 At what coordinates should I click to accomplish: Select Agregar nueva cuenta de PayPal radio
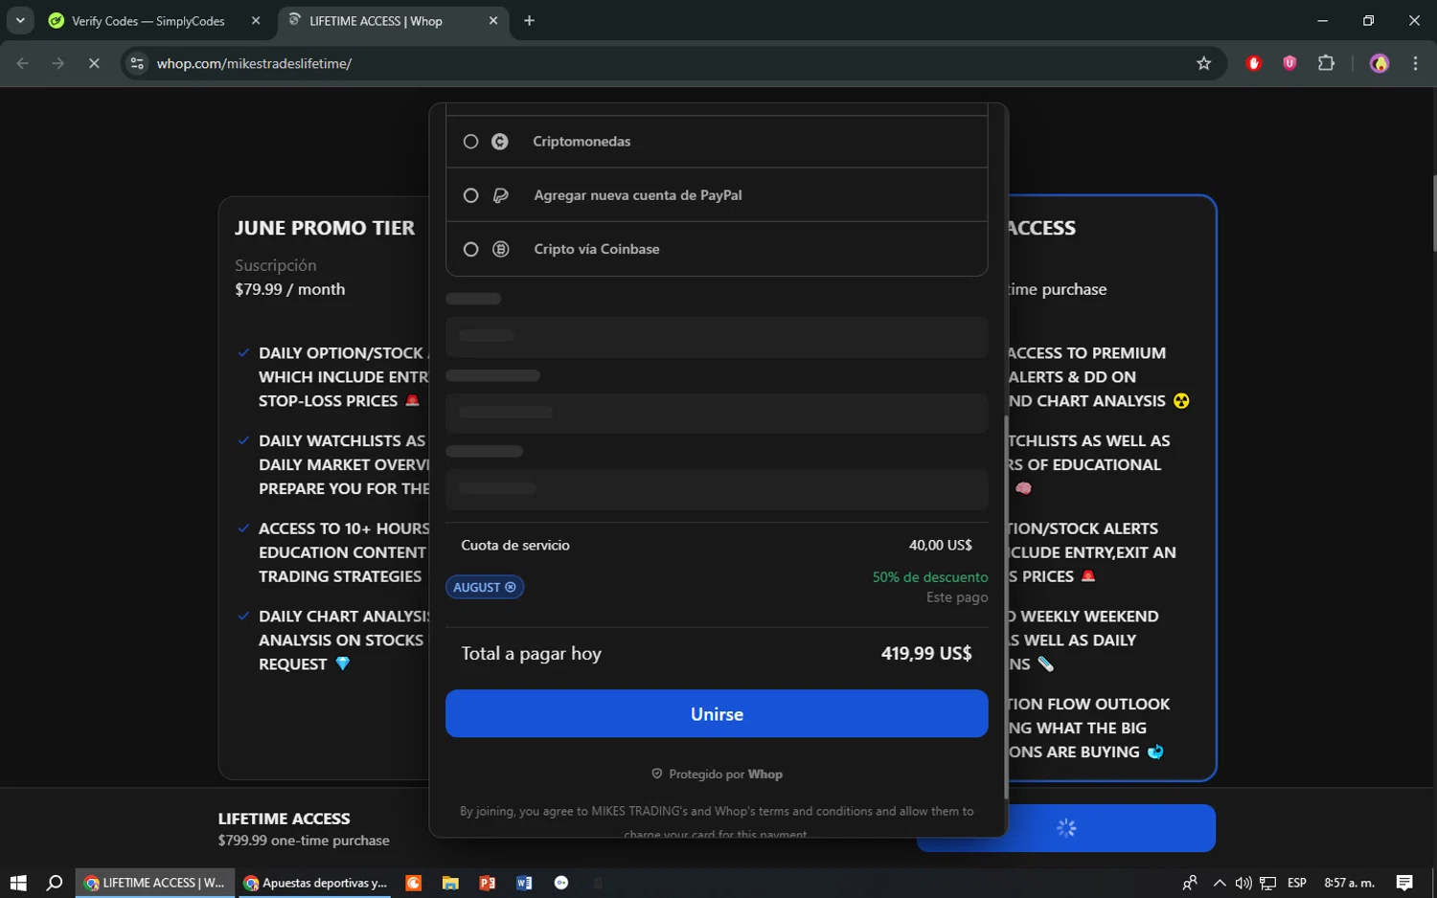[x=470, y=195]
